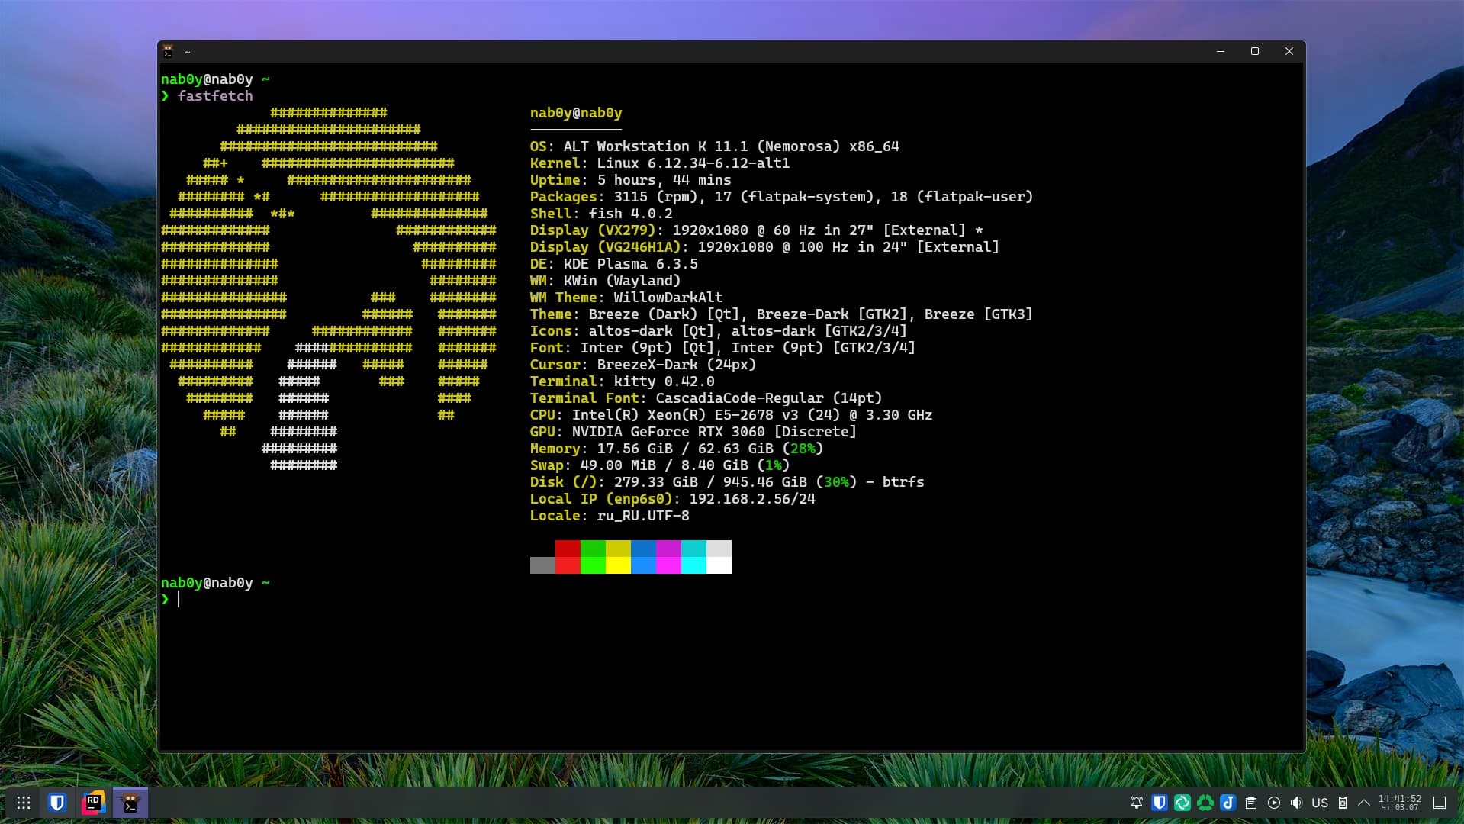1464x824 pixels.
Task: Open the Bitwarden shield tray icon
Action: tap(1160, 803)
